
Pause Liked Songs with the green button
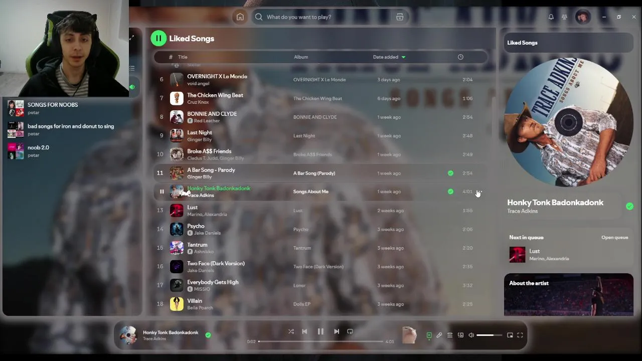coord(158,38)
